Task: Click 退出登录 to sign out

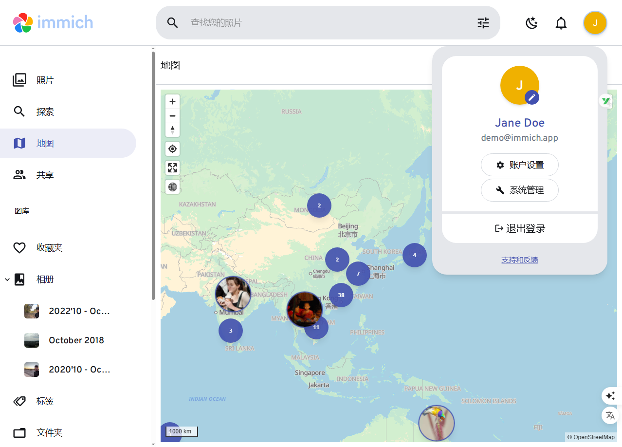Action: pos(519,228)
